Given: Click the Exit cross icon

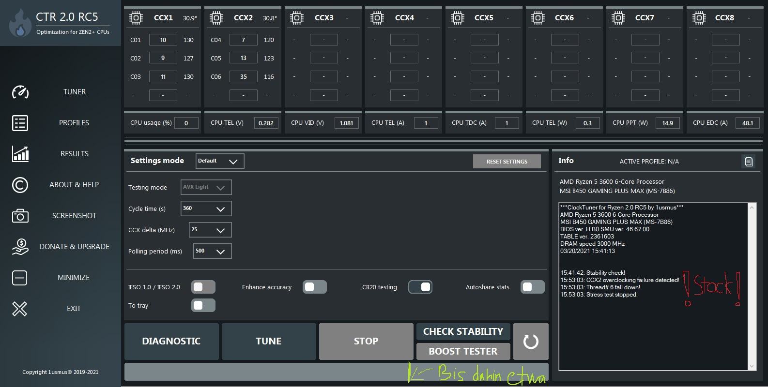Looking at the screenshot, I should coord(20,309).
